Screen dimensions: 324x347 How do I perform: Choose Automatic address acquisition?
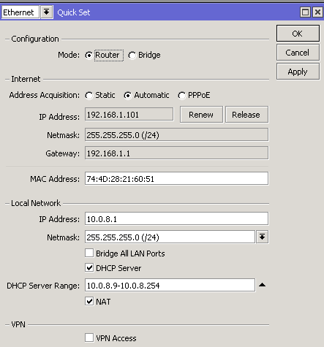click(x=127, y=96)
